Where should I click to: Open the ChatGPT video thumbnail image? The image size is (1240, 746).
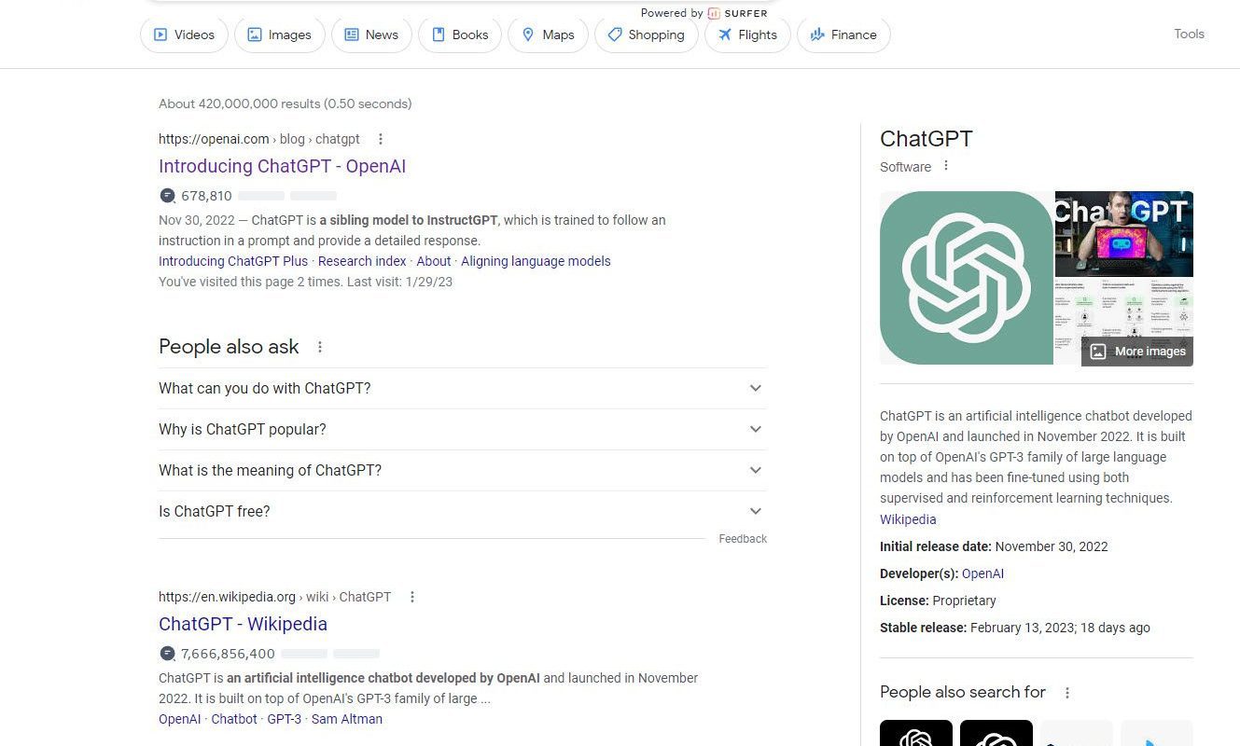pyautogui.click(x=1124, y=233)
